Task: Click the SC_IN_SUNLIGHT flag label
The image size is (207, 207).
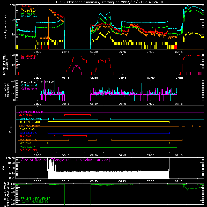Action: (x=30, y=122)
